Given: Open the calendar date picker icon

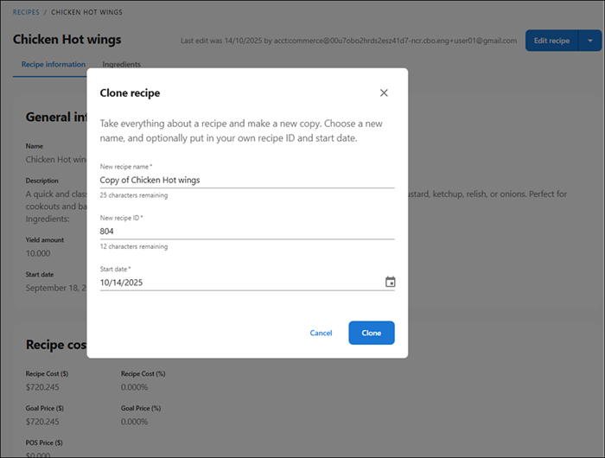Looking at the screenshot, I should [x=390, y=282].
